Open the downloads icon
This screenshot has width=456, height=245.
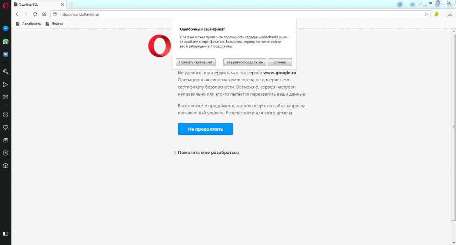pyautogui.click(x=450, y=14)
